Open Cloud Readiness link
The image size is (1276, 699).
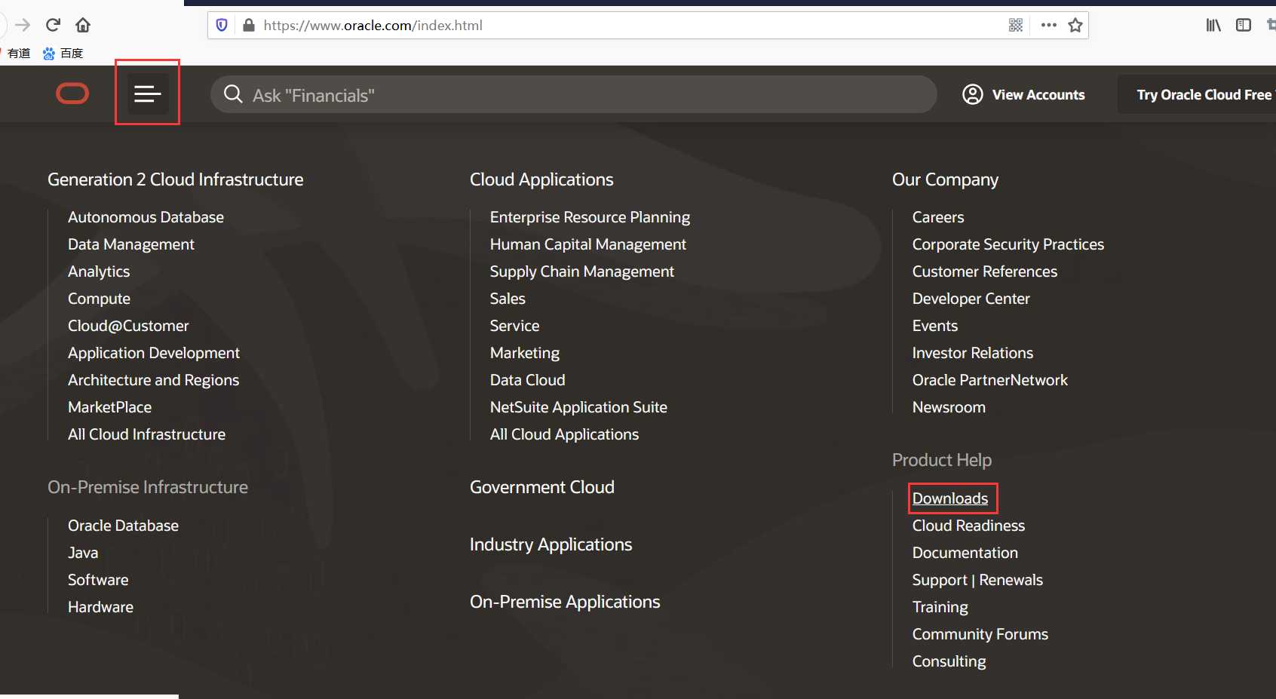pyautogui.click(x=968, y=526)
